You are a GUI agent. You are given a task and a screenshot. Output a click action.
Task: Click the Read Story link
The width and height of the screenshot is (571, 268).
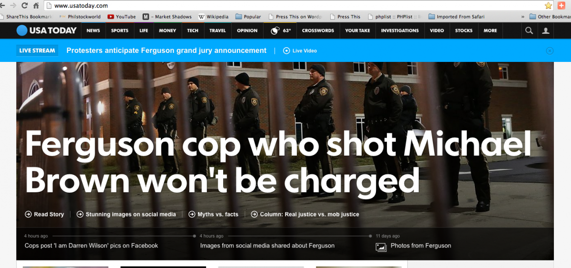44,214
